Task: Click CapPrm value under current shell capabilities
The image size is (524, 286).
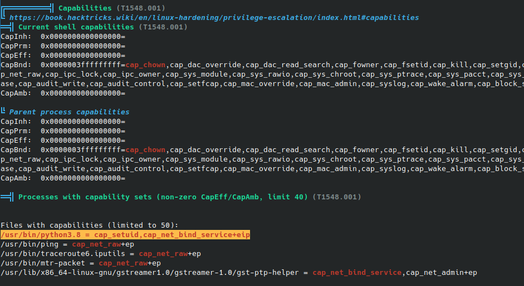Action: (x=83, y=46)
